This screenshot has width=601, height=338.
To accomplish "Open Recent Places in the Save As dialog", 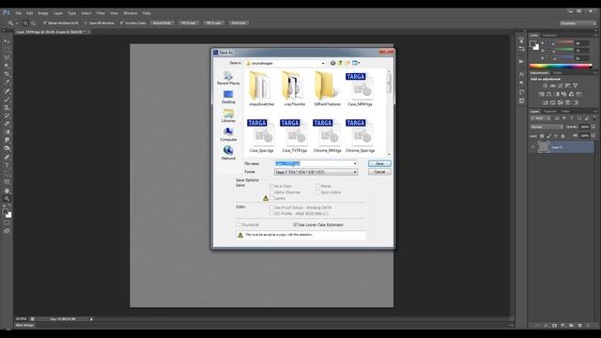I will click(228, 78).
